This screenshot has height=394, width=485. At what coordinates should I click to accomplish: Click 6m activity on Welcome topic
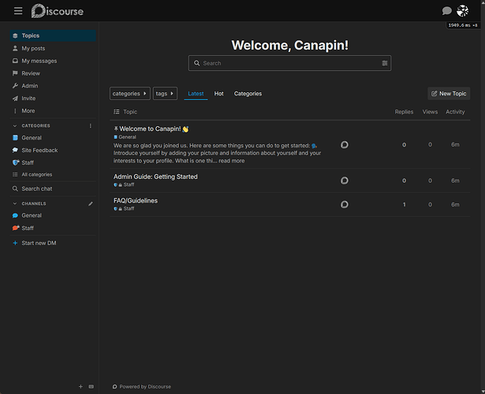pos(455,145)
